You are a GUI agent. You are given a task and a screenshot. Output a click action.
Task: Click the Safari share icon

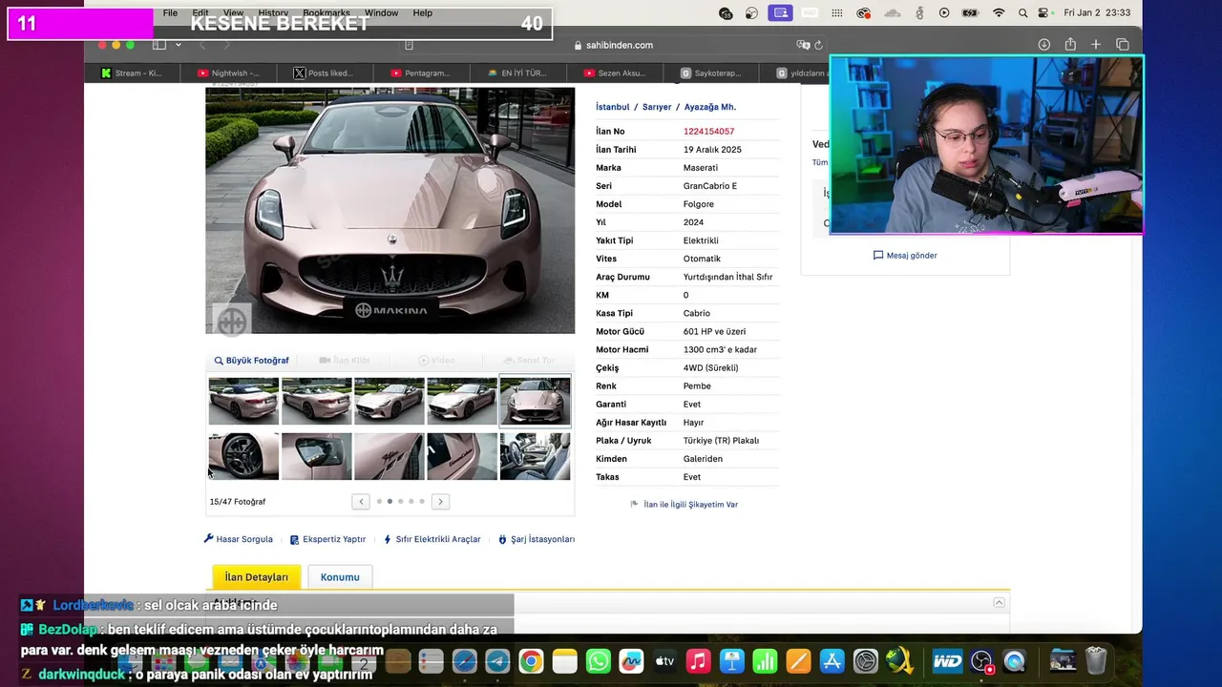click(1070, 44)
